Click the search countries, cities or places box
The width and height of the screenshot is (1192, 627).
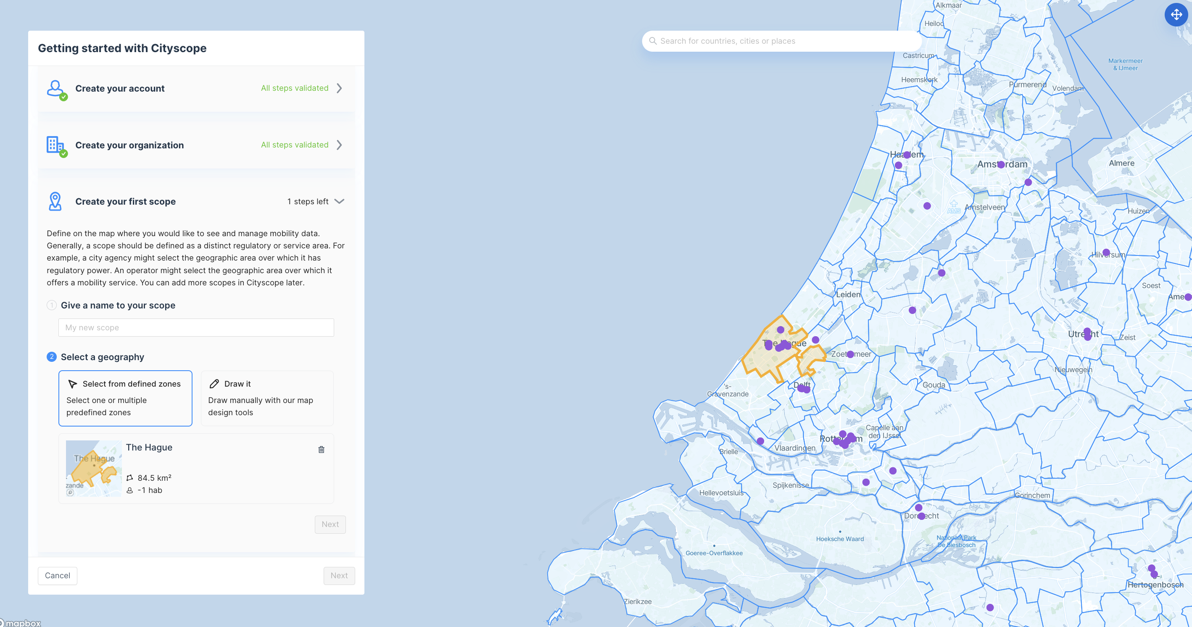point(782,41)
